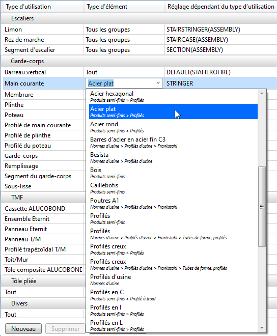Select Profilés d'usine entry
Viewport: 277px width, 336px height.
(x=173, y=279)
